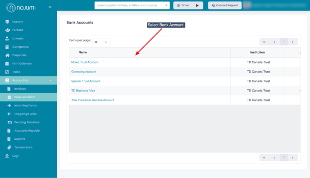
Task: Open the Pending Transfers icon
Action: click(9, 122)
